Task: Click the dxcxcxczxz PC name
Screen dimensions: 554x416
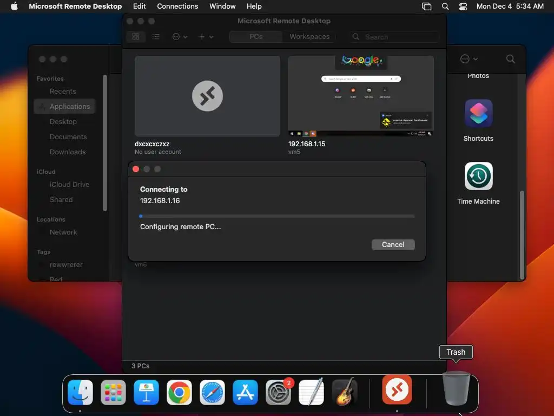Action: tap(152, 144)
